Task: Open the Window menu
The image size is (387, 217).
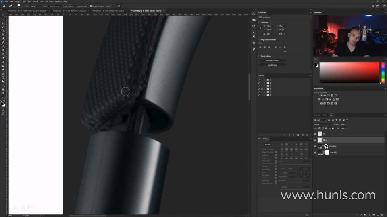Action: pyautogui.click(x=58, y=2)
